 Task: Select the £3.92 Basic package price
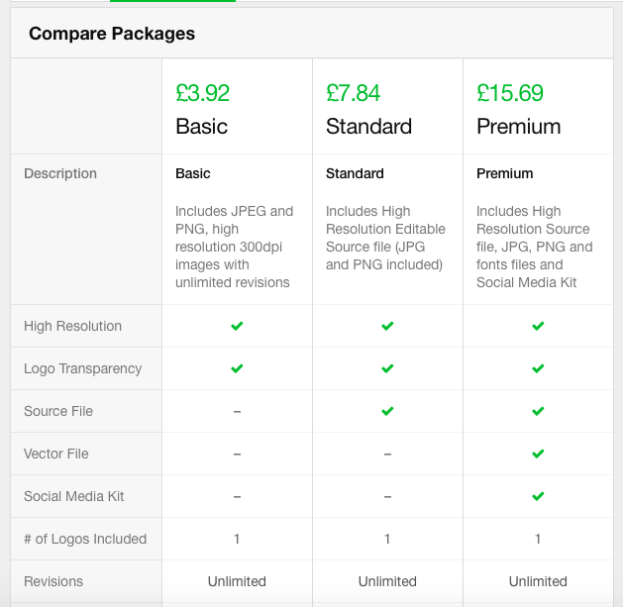click(203, 93)
